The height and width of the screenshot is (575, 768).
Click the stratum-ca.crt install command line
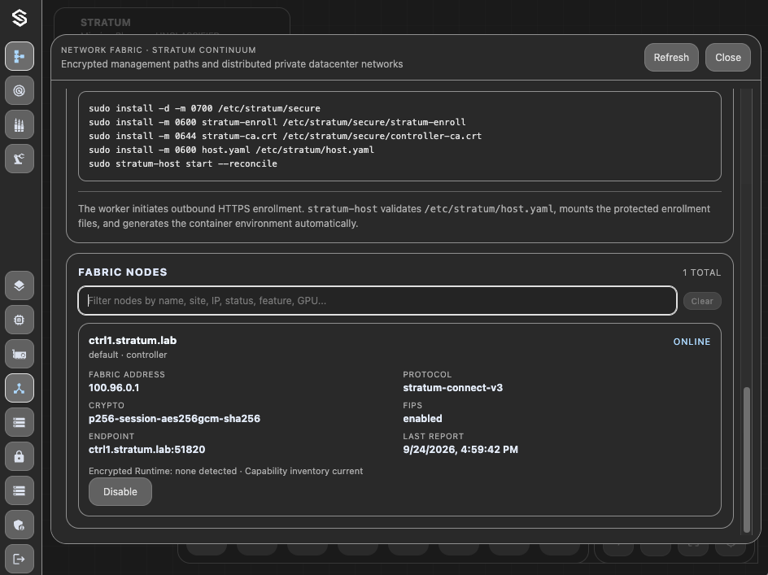(285, 136)
